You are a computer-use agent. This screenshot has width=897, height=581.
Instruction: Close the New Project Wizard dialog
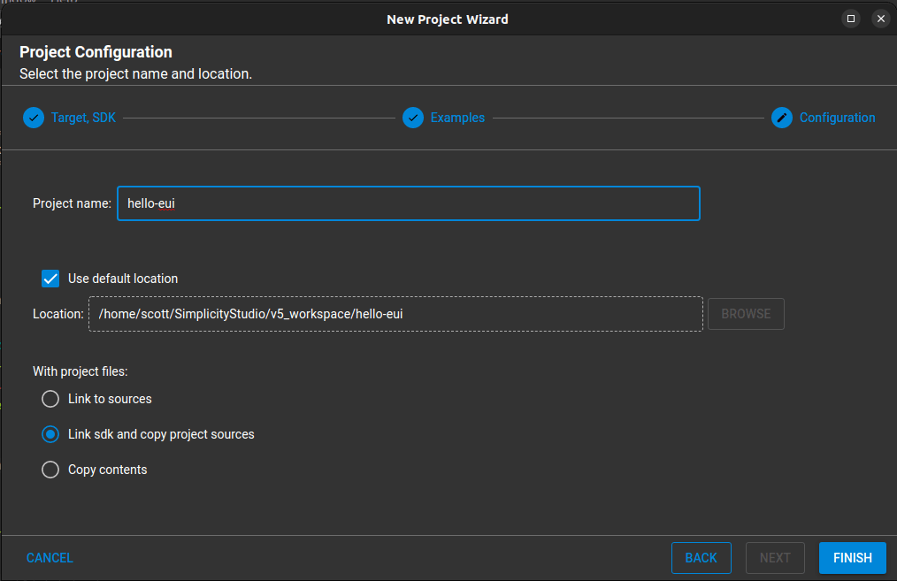(x=880, y=19)
